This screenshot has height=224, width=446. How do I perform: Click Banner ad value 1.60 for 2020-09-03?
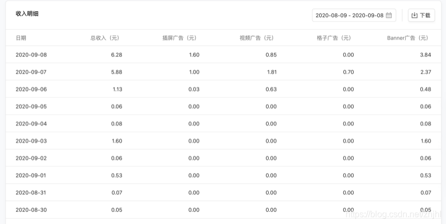426,141
